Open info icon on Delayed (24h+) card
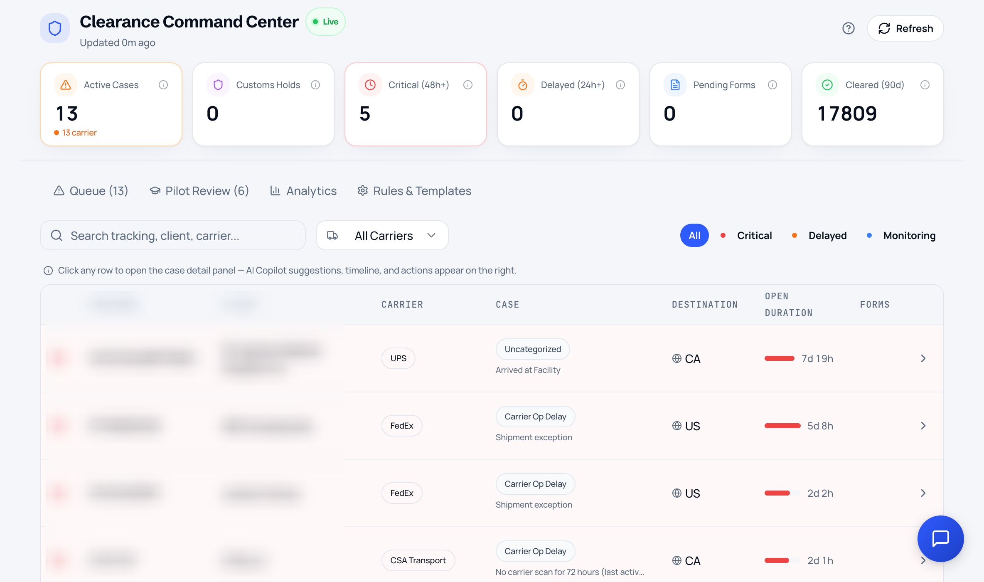Viewport: 984px width, 582px height. click(620, 85)
